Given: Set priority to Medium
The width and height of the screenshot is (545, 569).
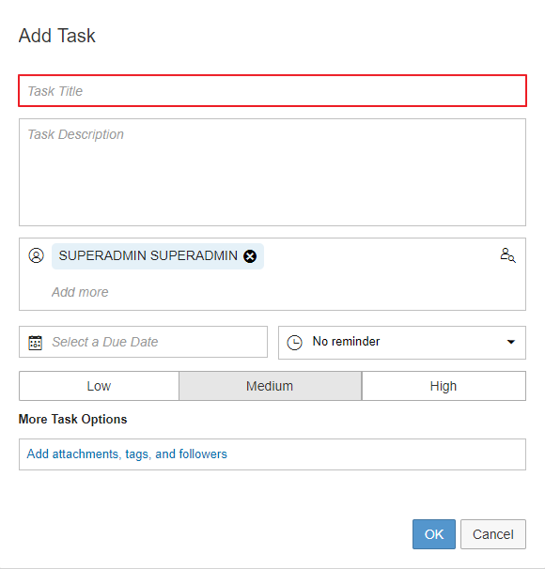Looking at the screenshot, I should pyautogui.click(x=270, y=386).
